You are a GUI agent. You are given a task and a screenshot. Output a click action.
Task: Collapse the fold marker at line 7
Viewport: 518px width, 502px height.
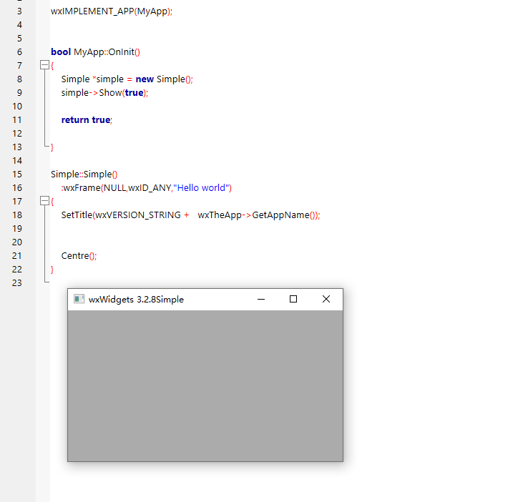(x=44, y=65)
